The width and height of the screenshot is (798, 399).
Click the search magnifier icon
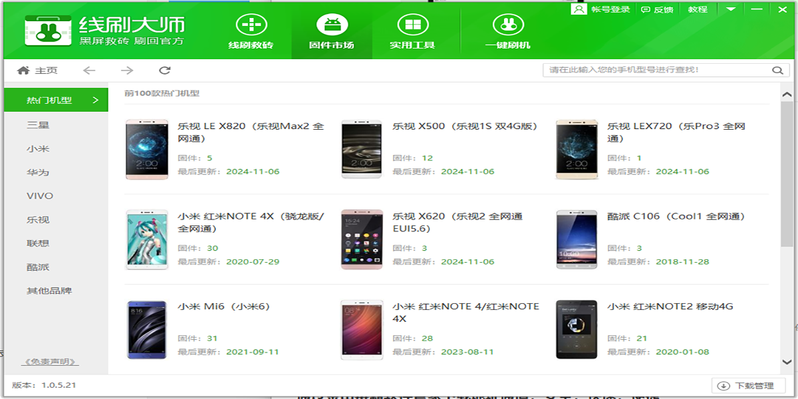[777, 70]
